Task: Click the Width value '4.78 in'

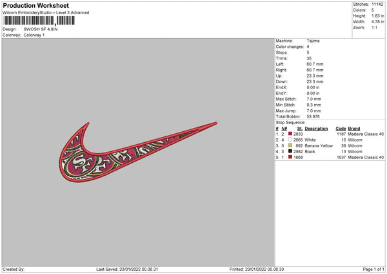Action: 378,22
